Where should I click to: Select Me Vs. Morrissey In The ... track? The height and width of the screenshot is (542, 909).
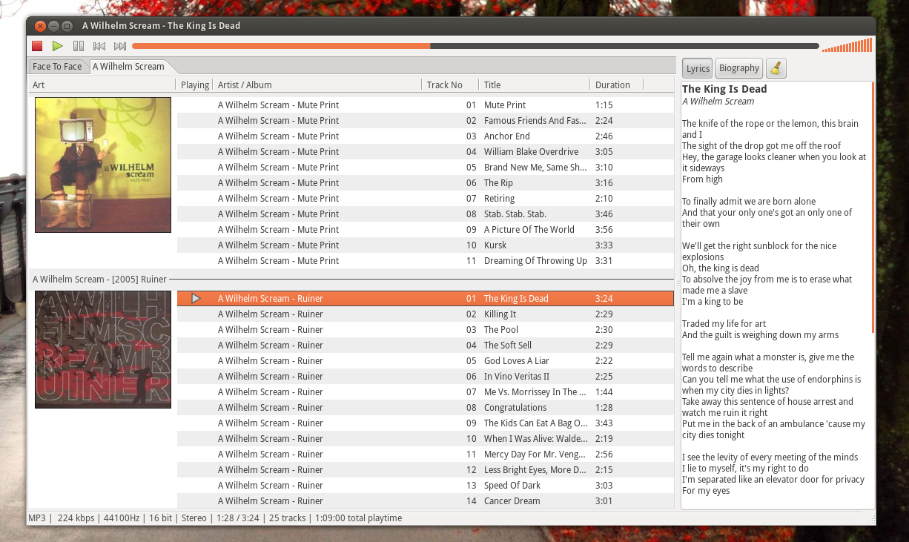(x=425, y=392)
